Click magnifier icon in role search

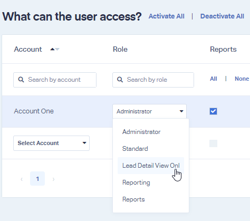tap(120, 80)
